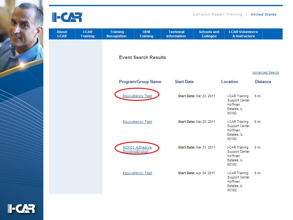Click the I-CAR logo in the header

[67, 17]
